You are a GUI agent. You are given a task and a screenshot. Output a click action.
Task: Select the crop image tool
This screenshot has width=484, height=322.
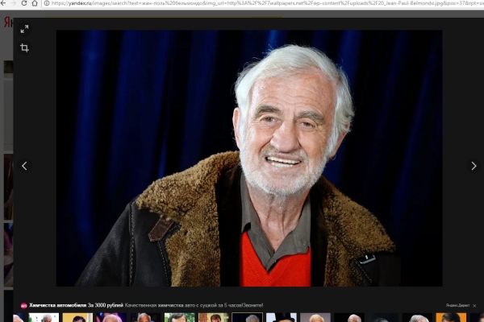pos(24,48)
